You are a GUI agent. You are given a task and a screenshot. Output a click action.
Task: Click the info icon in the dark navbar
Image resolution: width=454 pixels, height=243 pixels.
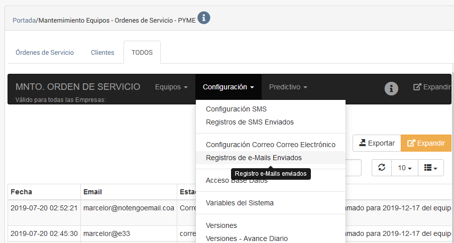(x=391, y=88)
